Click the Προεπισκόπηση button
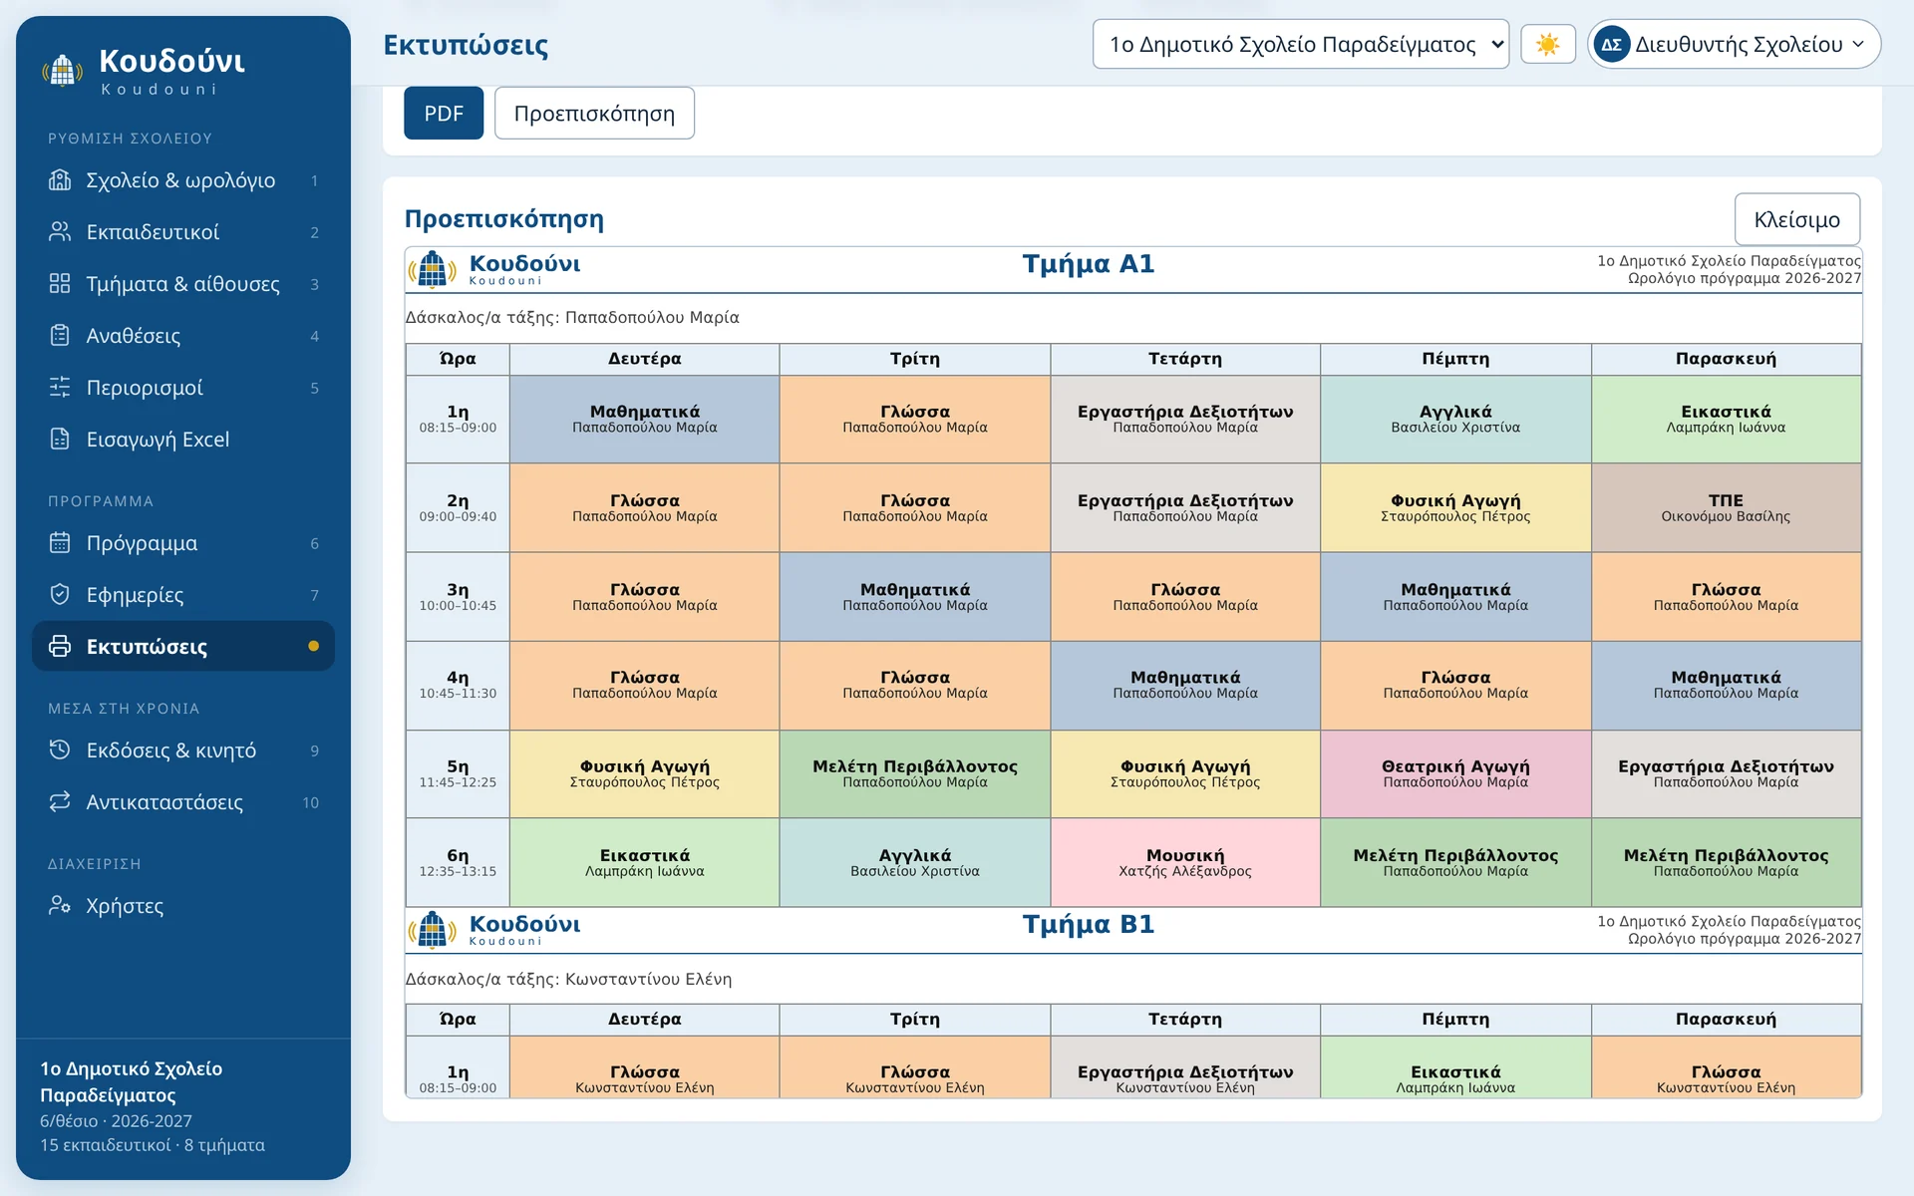The width and height of the screenshot is (1914, 1196). coord(594,114)
